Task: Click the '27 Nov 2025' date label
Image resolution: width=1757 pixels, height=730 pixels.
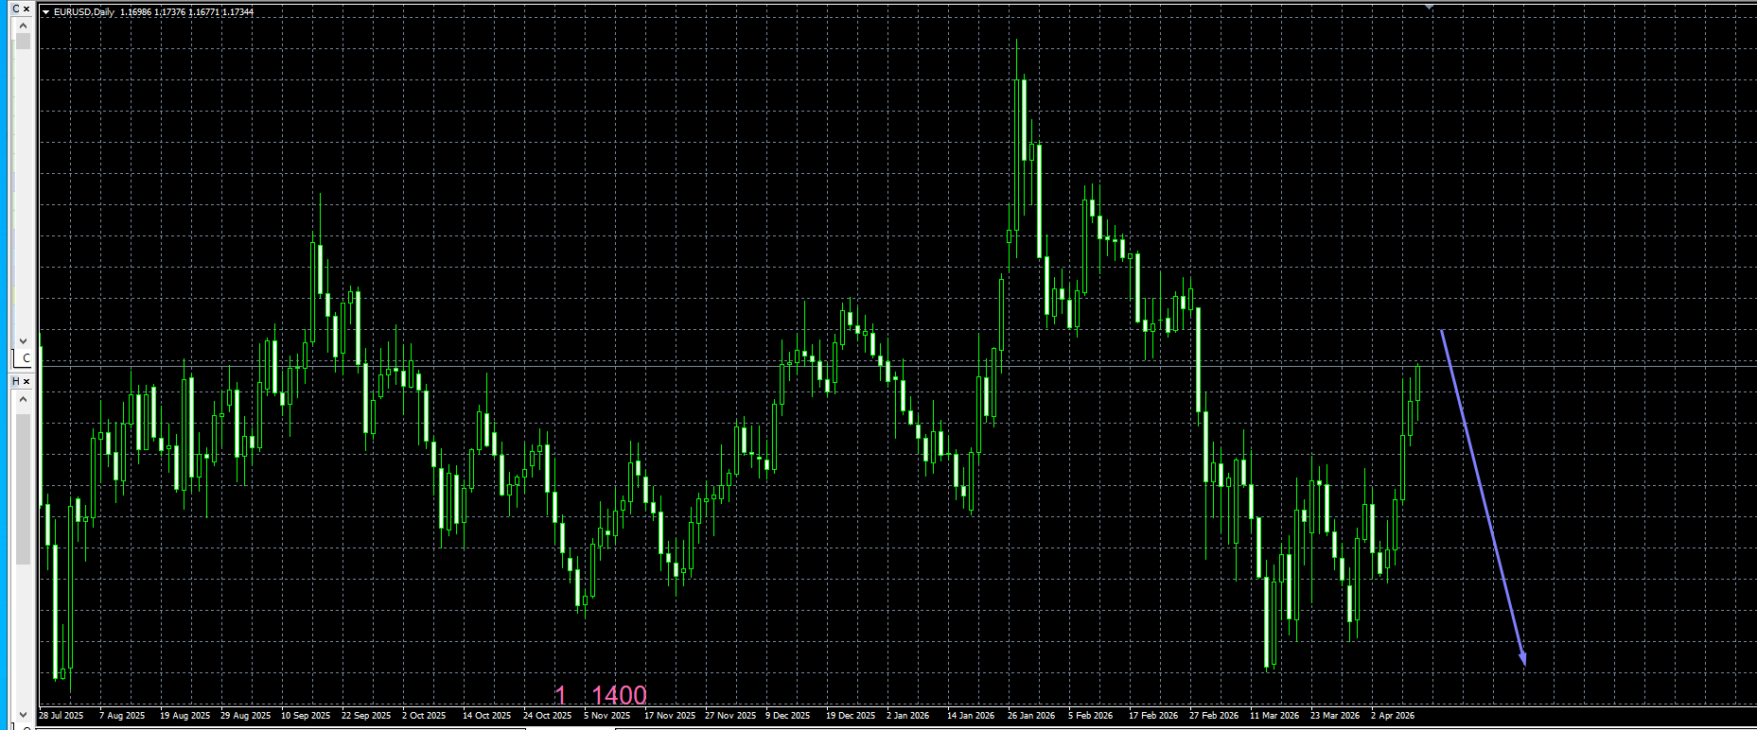Action: tap(730, 716)
